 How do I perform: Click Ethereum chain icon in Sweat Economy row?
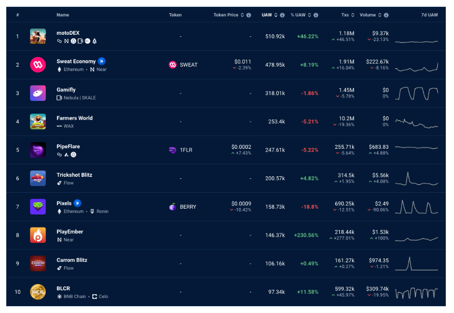(x=59, y=70)
